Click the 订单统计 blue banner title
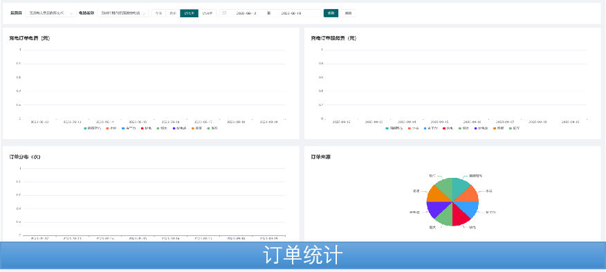This screenshot has width=606, height=272. pos(303,255)
